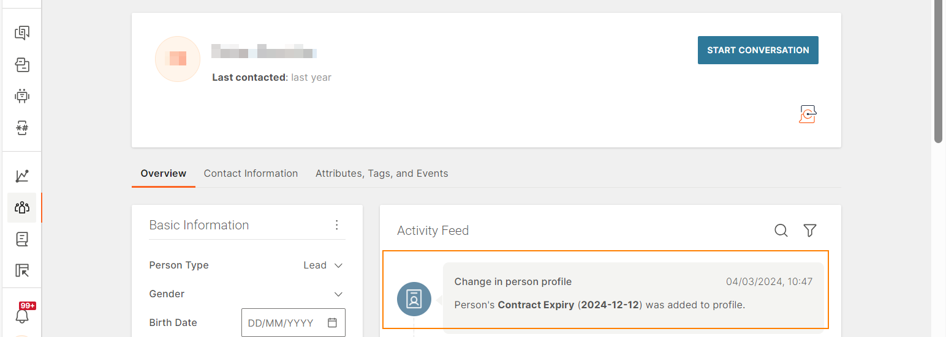Open the Activity Feed filter funnel icon
Screen dimensions: 946x337
click(810, 231)
